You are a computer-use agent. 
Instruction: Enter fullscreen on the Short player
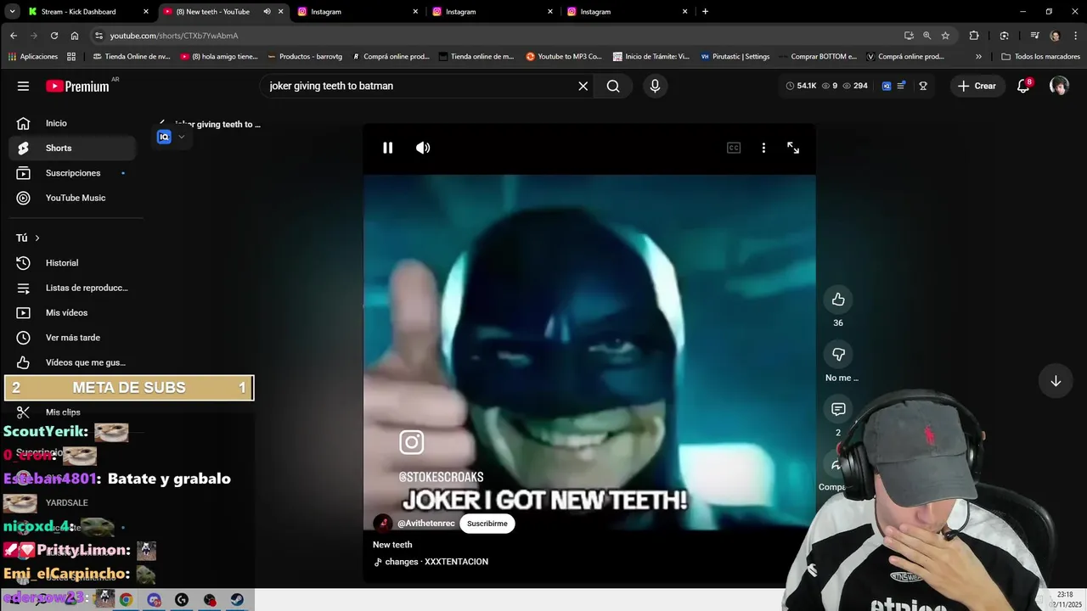tap(793, 148)
